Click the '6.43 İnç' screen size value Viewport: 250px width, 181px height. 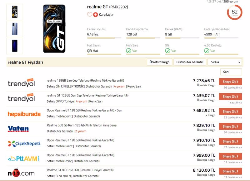(x=93, y=34)
